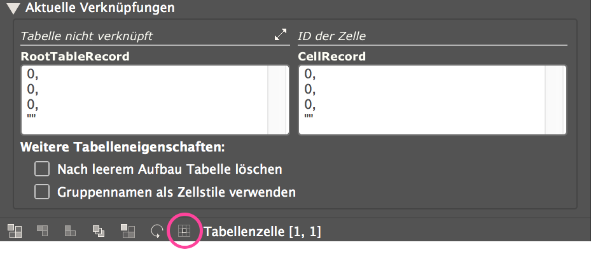The width and height of the screenshot is (591, 254).
Task: Enable Nach leerem Aufbau Tabelle löschen checkbox
Action: 42,169
